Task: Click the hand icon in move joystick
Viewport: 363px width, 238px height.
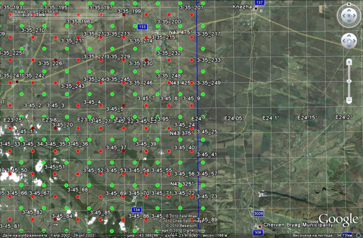Action: coord(349,41)
